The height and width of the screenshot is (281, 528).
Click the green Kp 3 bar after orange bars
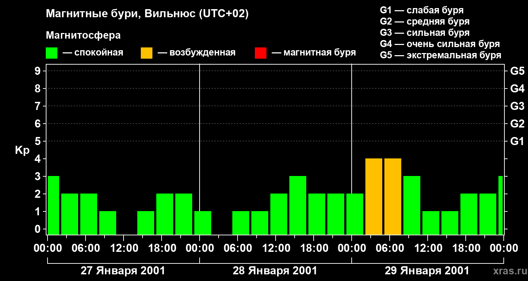click(x=412, y=205)
